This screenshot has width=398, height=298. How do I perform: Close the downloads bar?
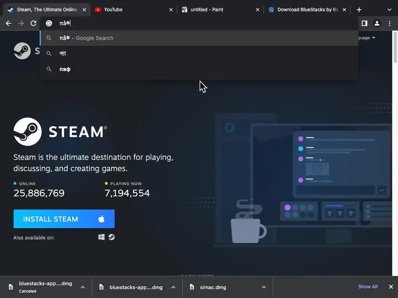point(391,287)
